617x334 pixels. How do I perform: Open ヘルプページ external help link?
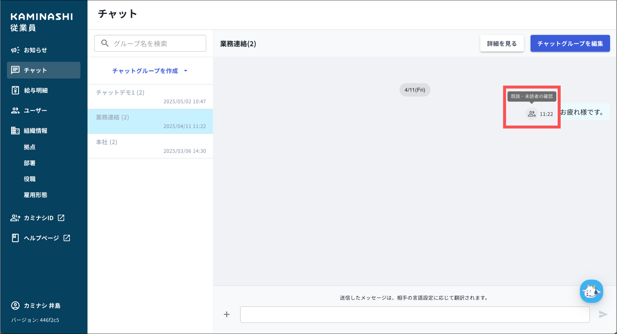(x=41, y=238)
